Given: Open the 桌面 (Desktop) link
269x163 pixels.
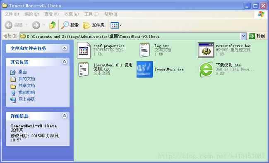Looking at the screenshot, I should click(x=22, y=72).
